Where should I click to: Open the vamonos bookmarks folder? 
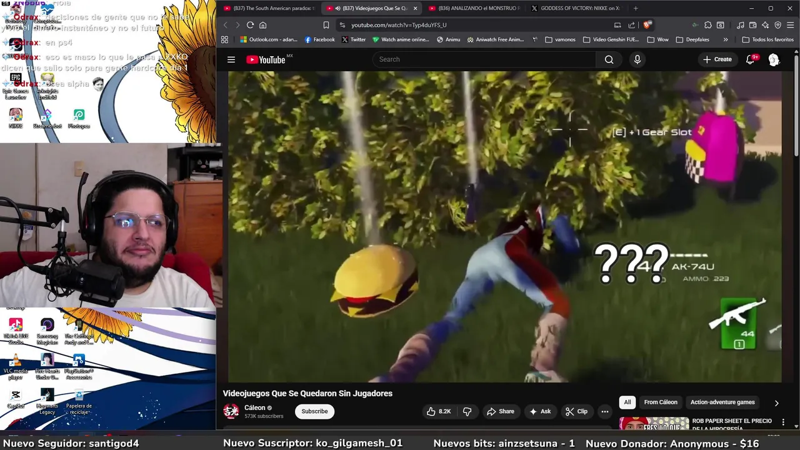560,39
